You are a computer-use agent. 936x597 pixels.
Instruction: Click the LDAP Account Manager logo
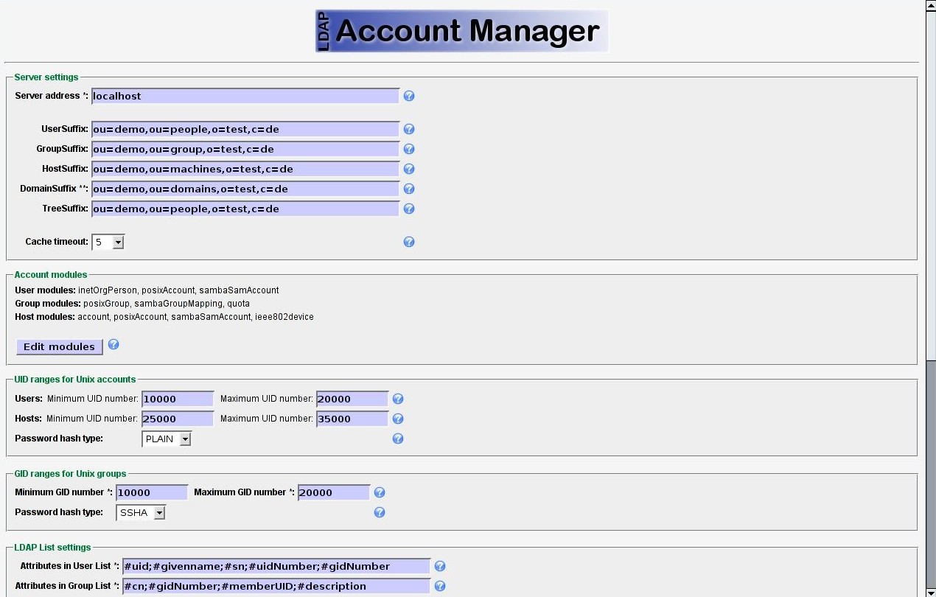(x=461, y=31)
